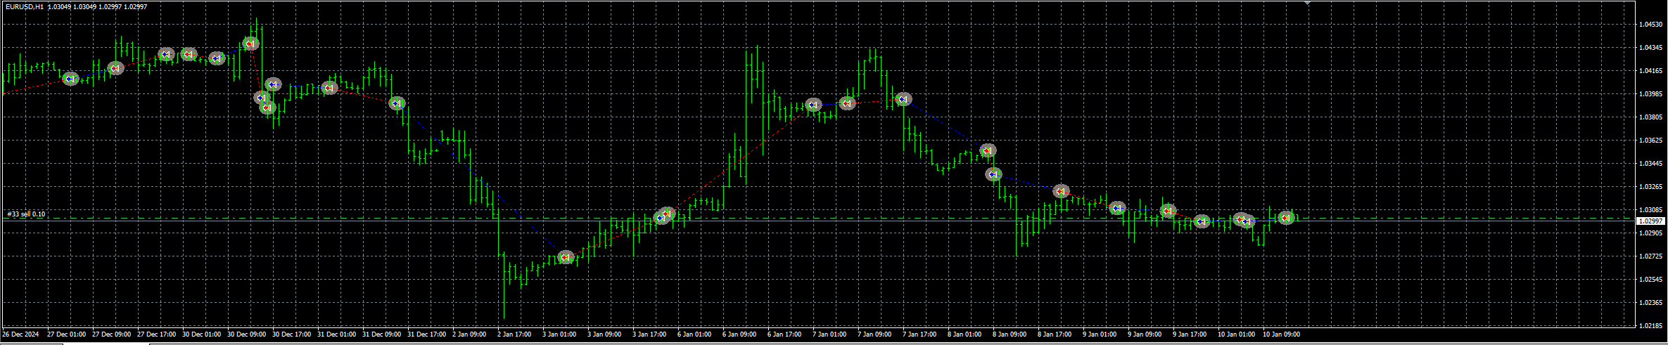Click the trade marker above 31 Dec 09:00
This screenshot has height=345, width=1668.
[397, 103]
